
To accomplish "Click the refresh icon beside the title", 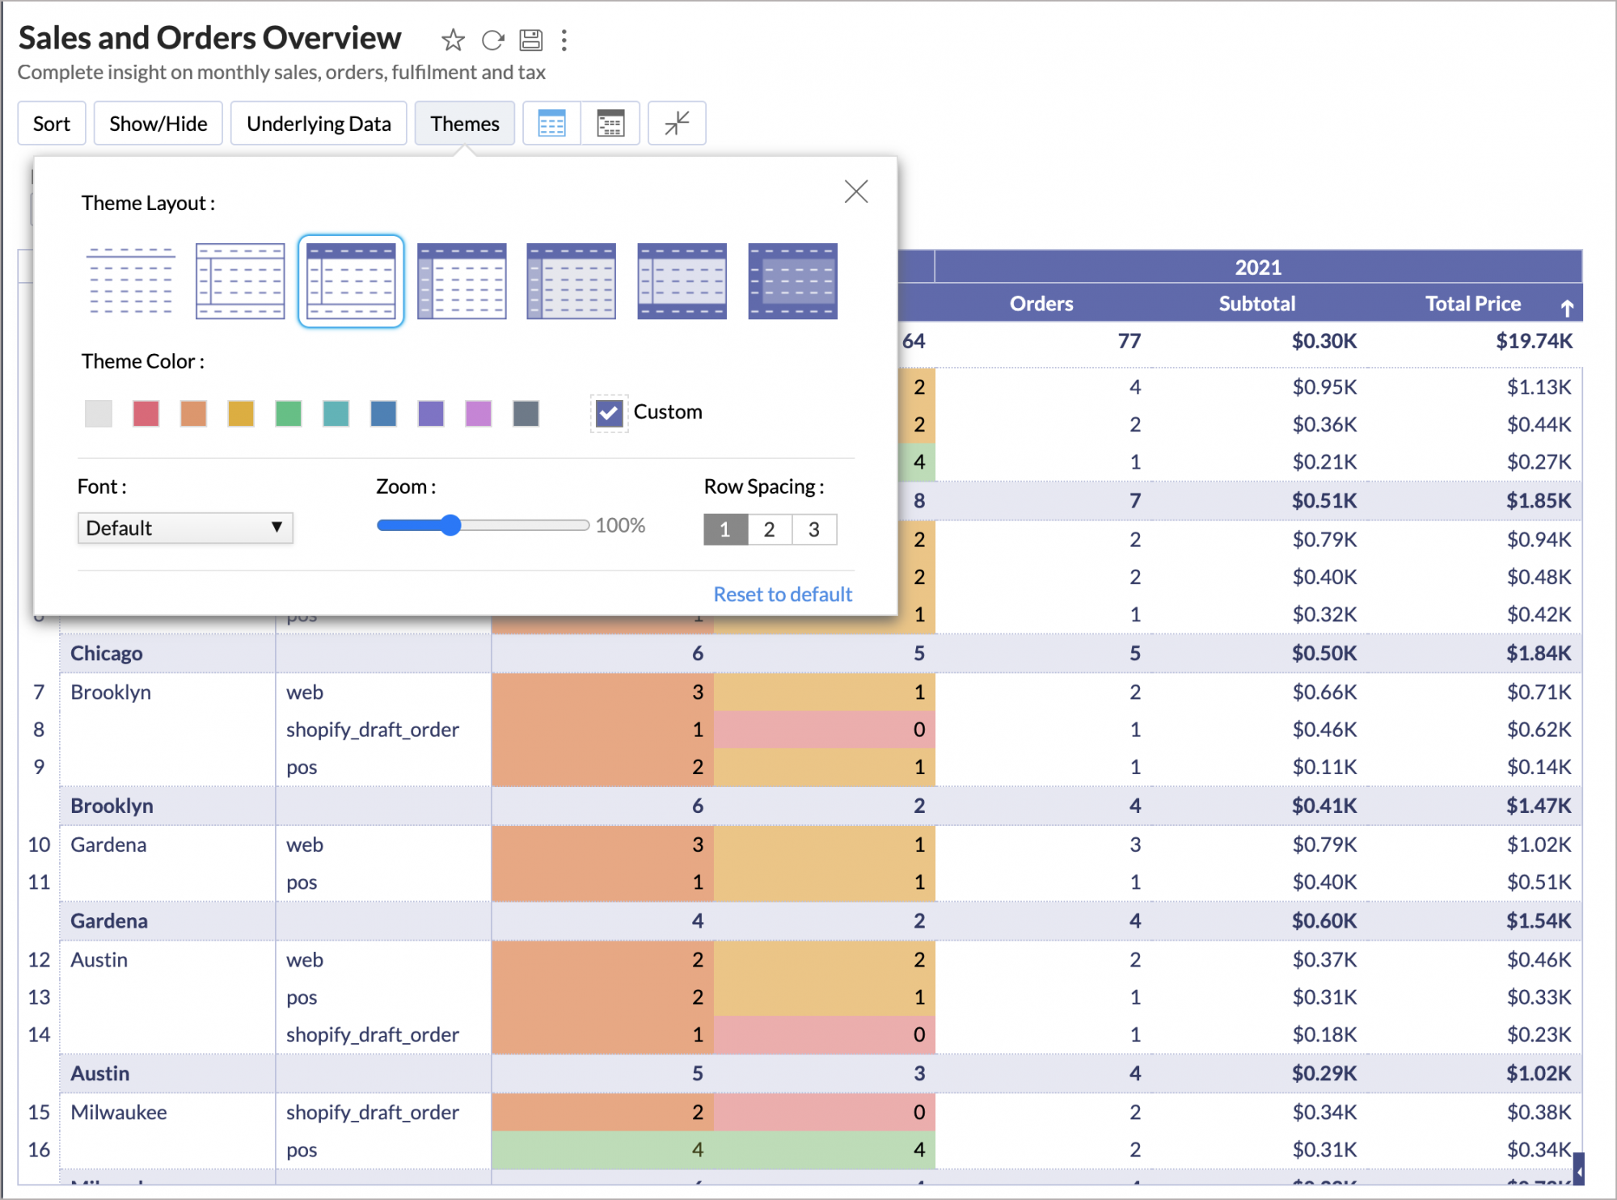I will (x=492, y=40).
